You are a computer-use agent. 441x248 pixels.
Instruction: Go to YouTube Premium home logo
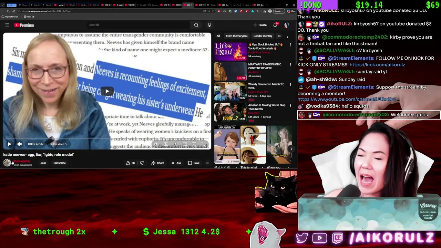coord(24,25)
